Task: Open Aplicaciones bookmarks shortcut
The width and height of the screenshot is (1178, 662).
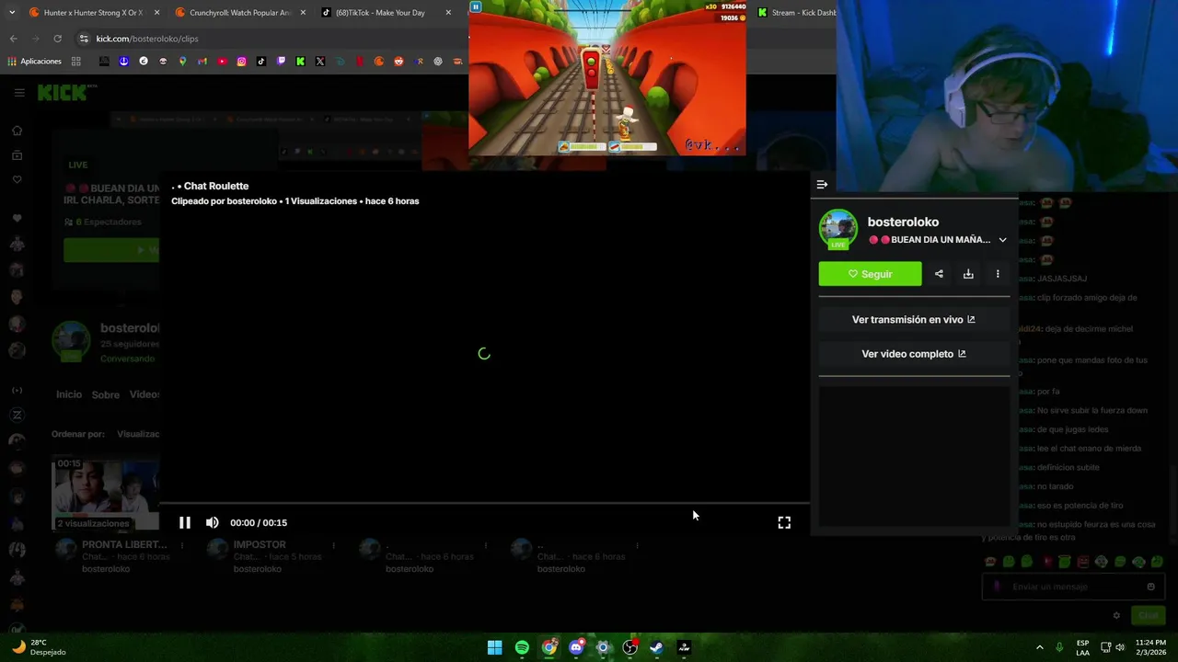Action: click(x=34, y=62)
